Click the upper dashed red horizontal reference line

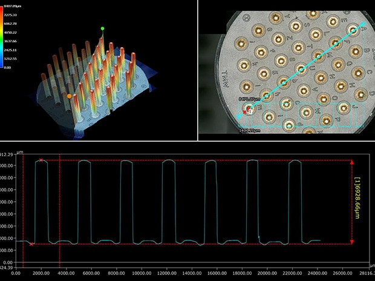coord(194,160)
